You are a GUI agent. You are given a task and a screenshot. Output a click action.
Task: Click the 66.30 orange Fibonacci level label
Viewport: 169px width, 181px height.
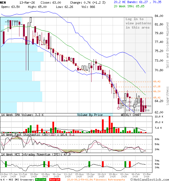[157, 91]
